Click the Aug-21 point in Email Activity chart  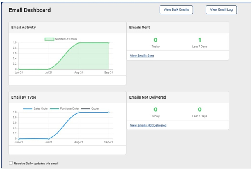click(x=79, y=42)
